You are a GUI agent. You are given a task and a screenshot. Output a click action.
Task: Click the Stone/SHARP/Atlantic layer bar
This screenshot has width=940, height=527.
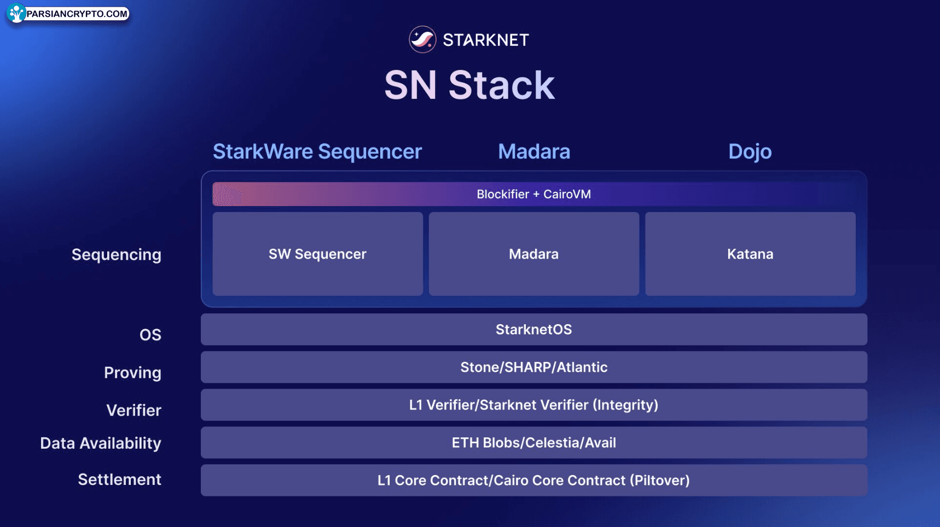click(x=534, y=367)
